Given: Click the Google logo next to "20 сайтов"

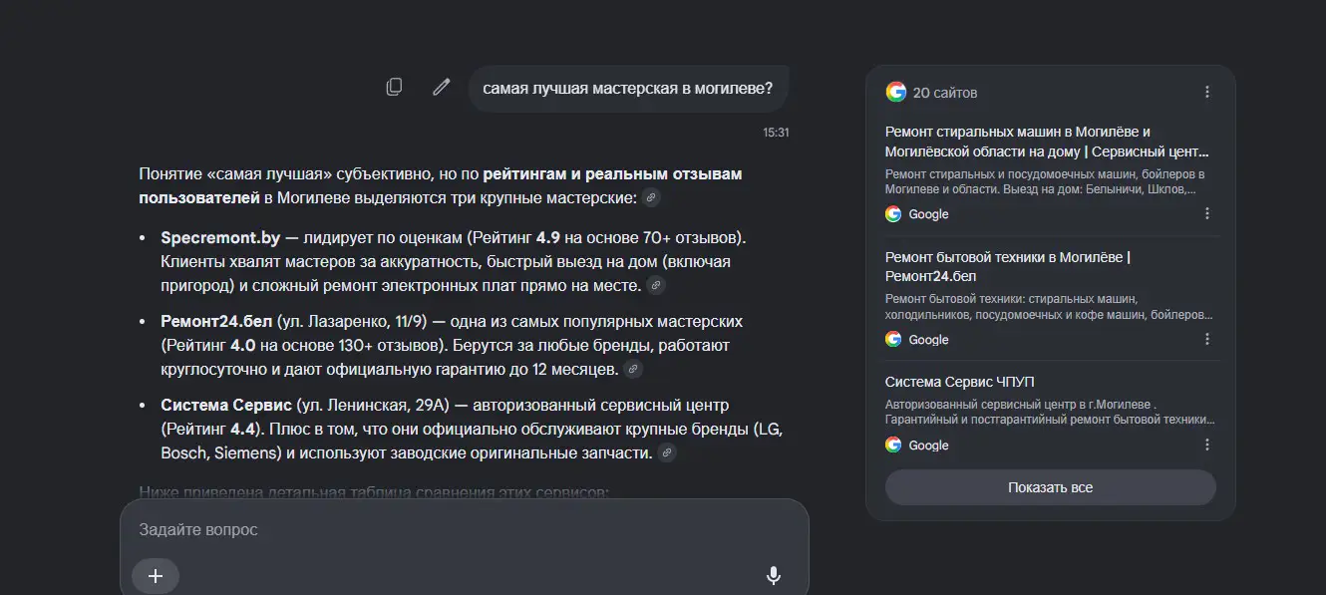Looking at the screenshot, I should click(895, 92).
